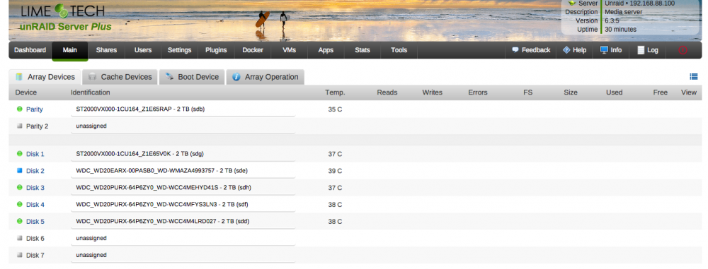Image resolution: width=708 pixels, height=269 pixels.
Task: Click the grey status square beside Disk 6
Action: pyautogui.click(x=19, y=238)
